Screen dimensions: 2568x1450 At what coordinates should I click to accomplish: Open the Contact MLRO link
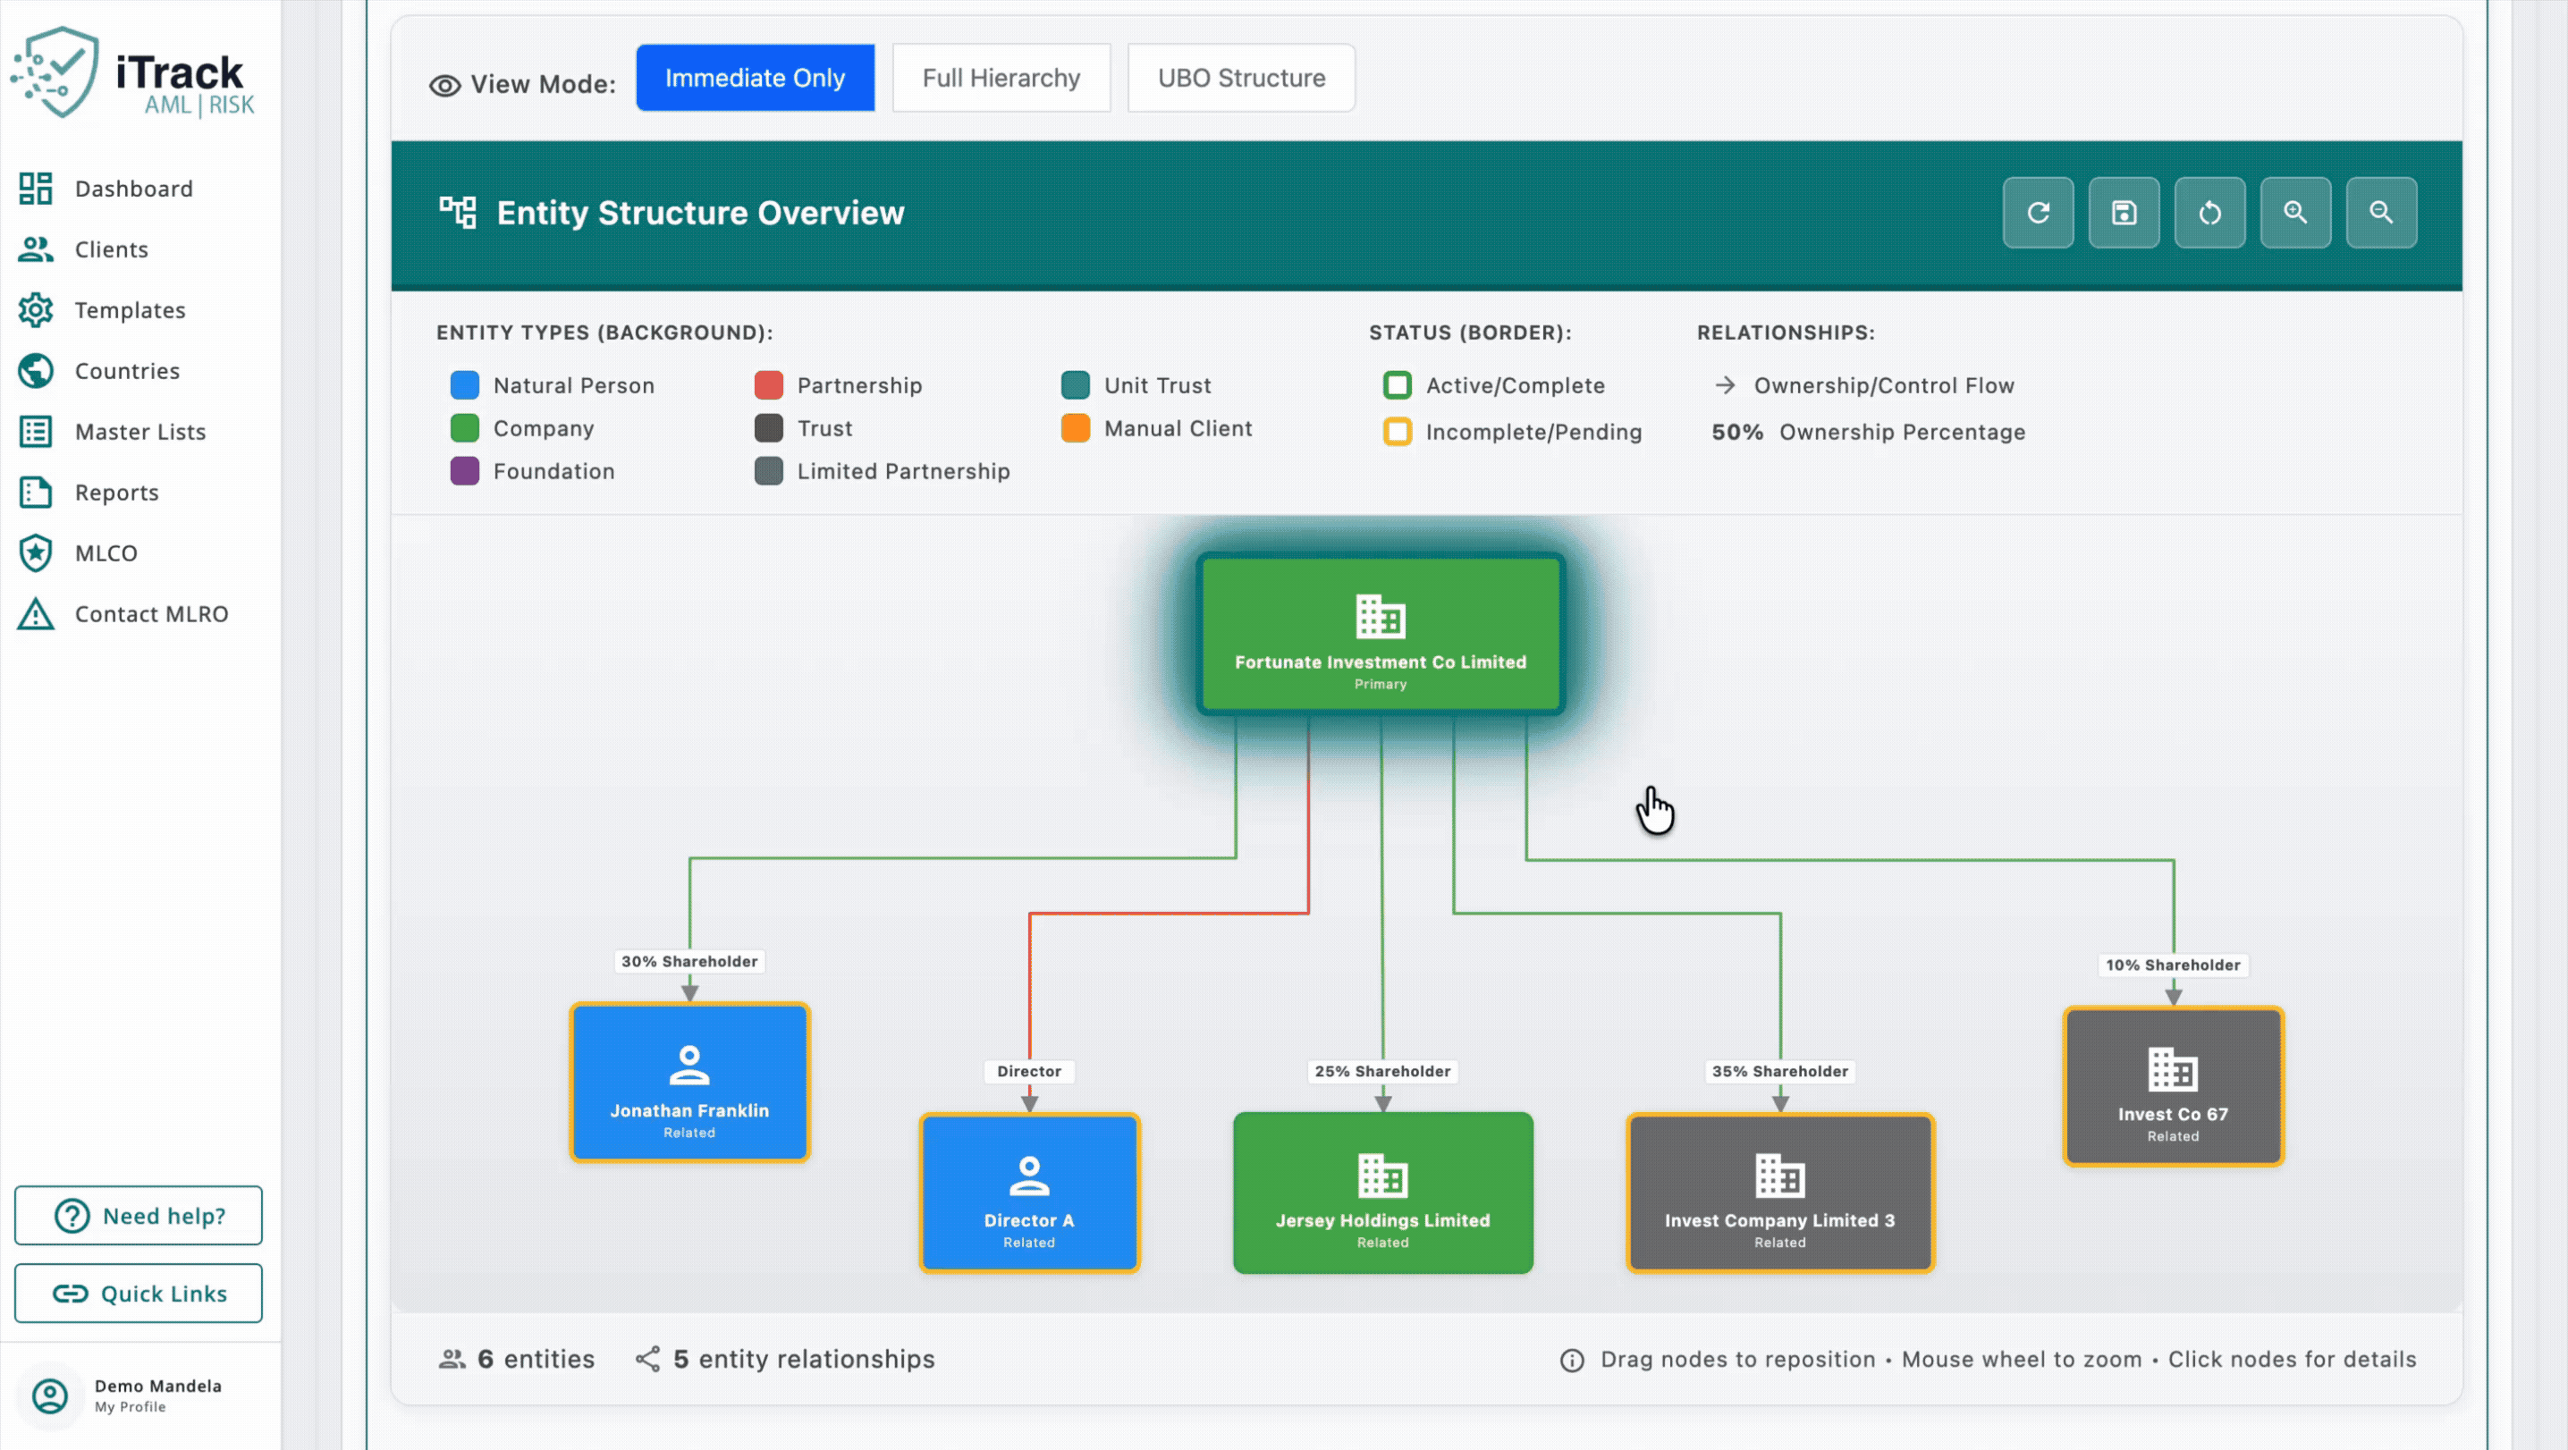coord(151,614)
